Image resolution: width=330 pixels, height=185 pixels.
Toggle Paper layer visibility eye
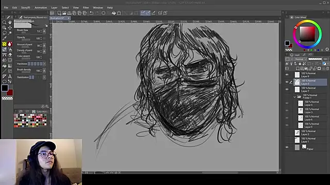tap(287, 147)
